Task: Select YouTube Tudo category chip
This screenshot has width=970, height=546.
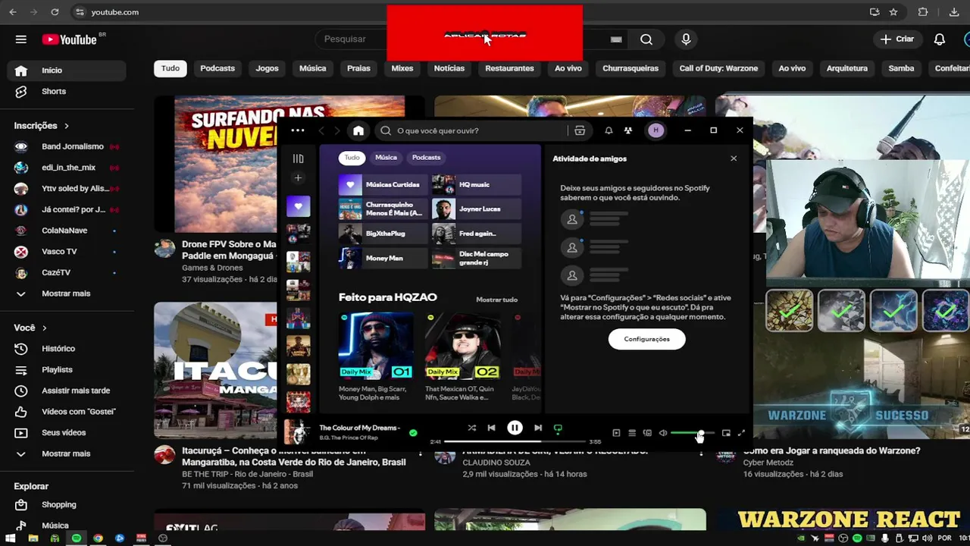Action: click(x=171, y=68)
